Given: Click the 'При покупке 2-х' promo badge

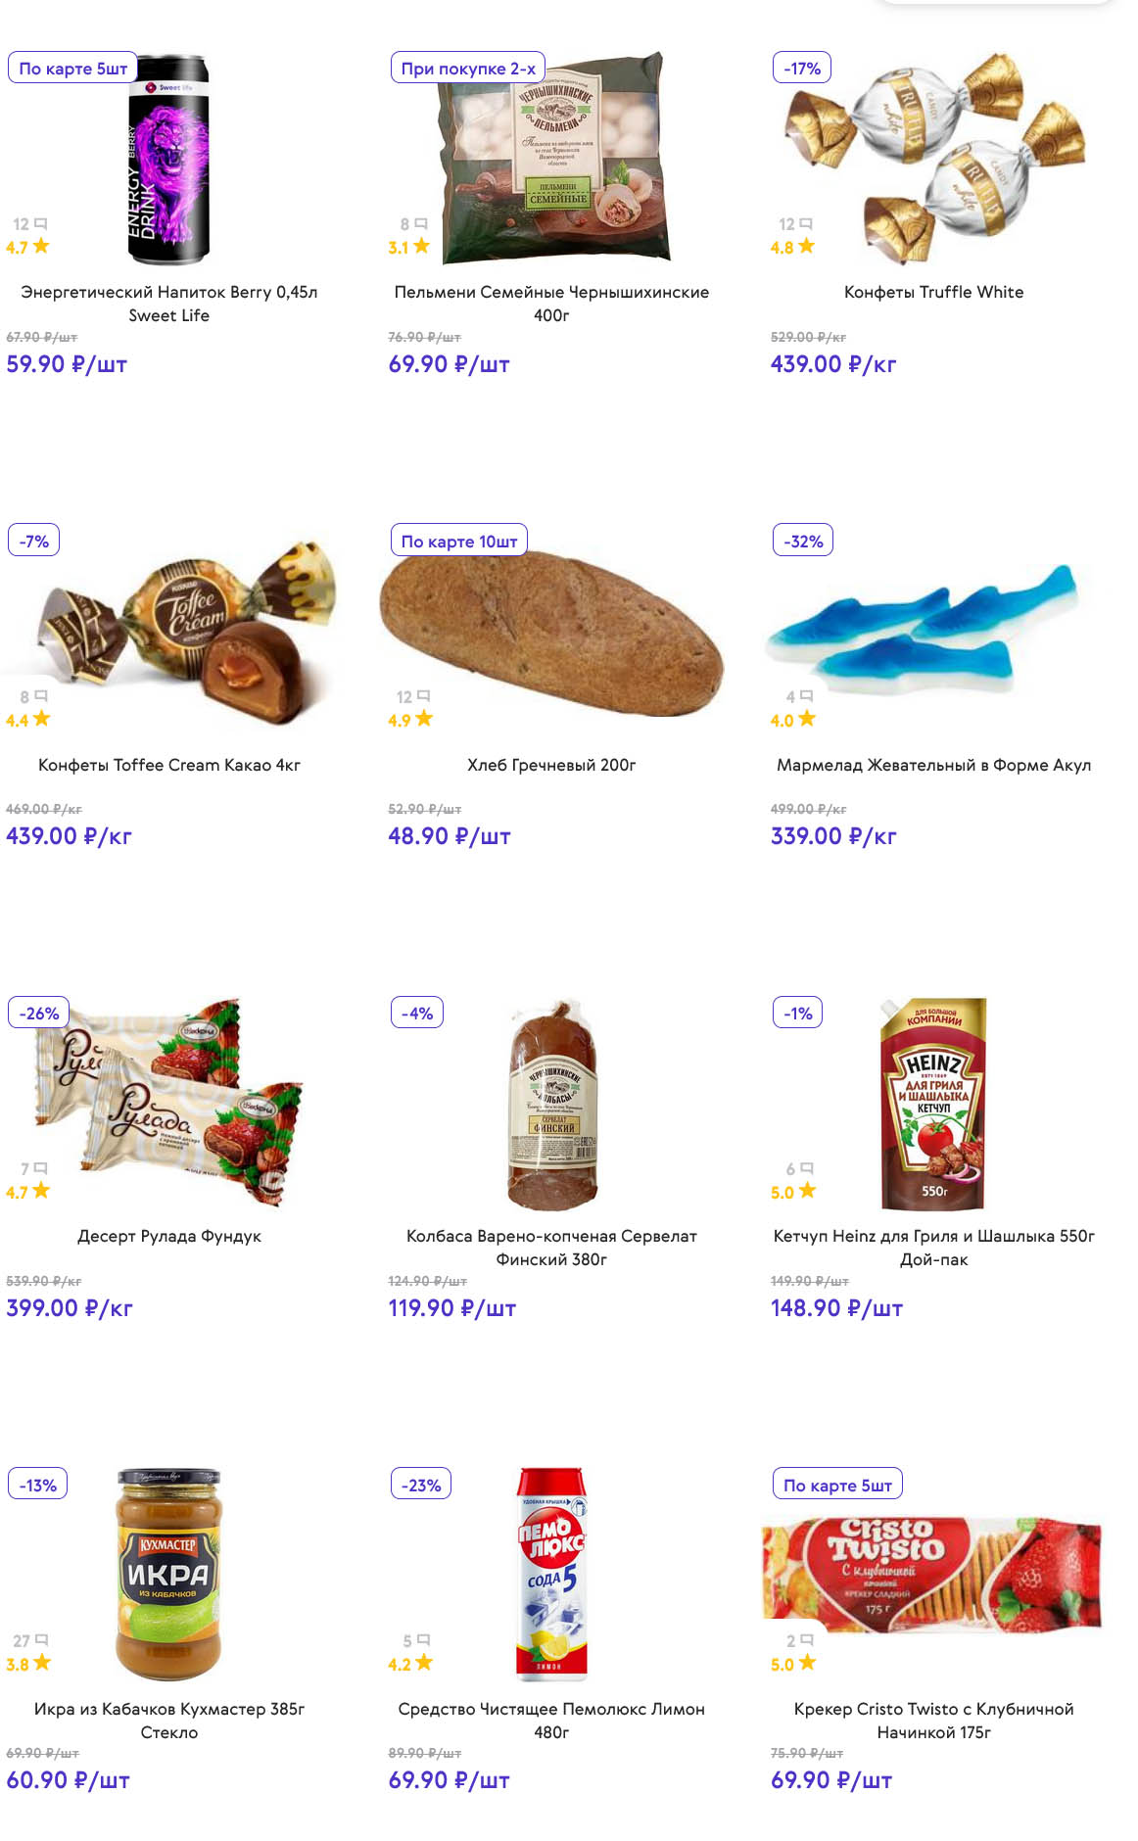Looking at the screenshot, I should pos(468,69).
